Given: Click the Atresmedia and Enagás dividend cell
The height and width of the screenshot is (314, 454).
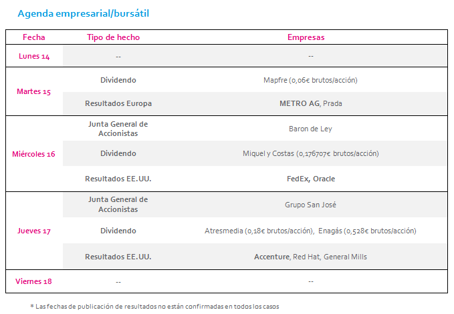Looking at the screenshot, I should click(x=310, y=231).
